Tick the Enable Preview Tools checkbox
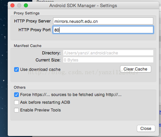 pos(16,110)
